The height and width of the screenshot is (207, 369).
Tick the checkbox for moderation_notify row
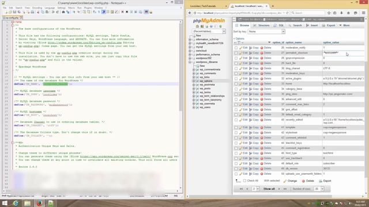click(236, 48)
